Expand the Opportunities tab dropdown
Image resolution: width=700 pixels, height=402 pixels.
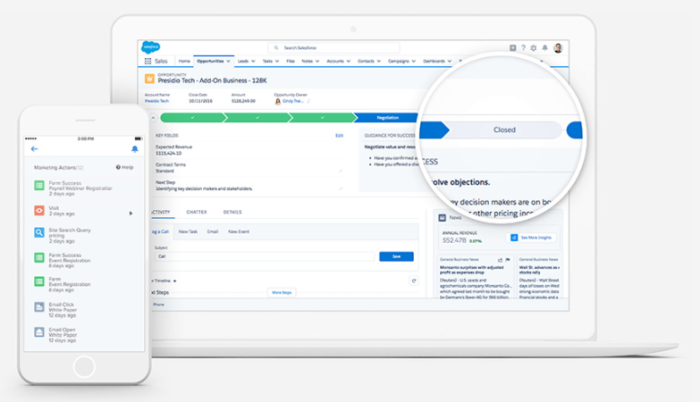pyautogui.click(x=229, y=62)
